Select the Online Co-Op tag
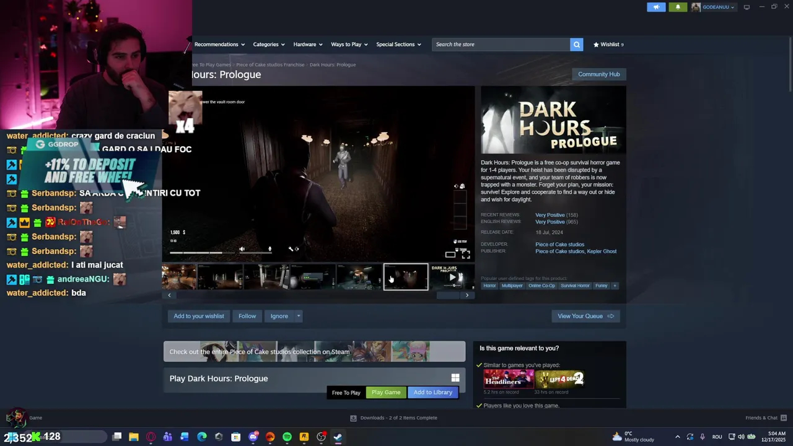The width and height of the screenshot is (793, 446). [541, 286]
